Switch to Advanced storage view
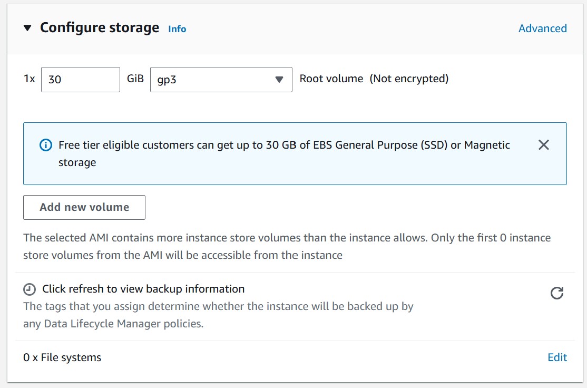This screenshot has height=388, width=587. tap(542, 28)
